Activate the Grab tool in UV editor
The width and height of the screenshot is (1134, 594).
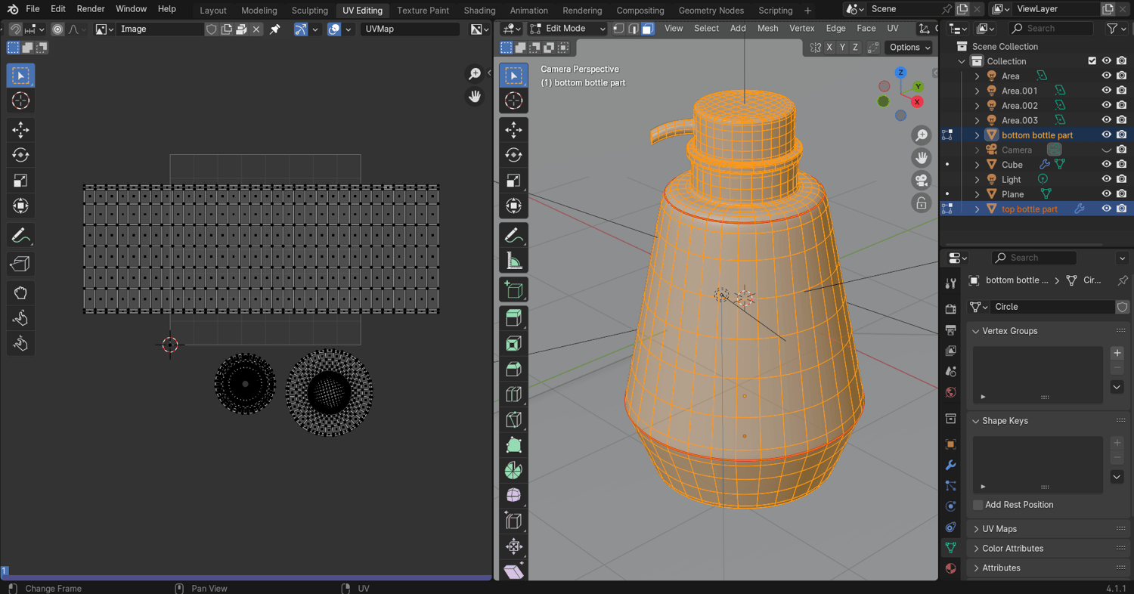pos(20,292)
